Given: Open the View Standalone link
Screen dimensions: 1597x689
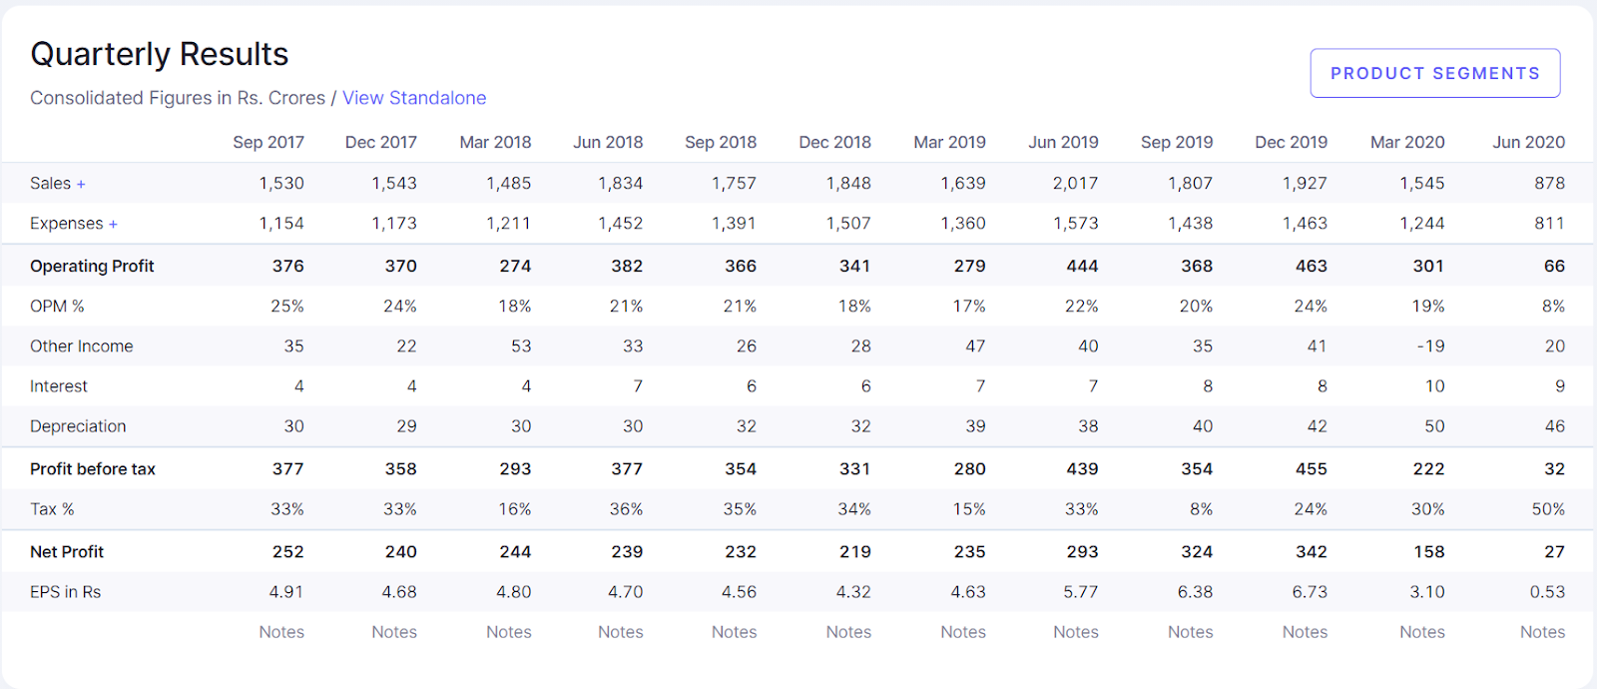Looking at the screenshot, I should pyautogui.click(x=414, y=98).
